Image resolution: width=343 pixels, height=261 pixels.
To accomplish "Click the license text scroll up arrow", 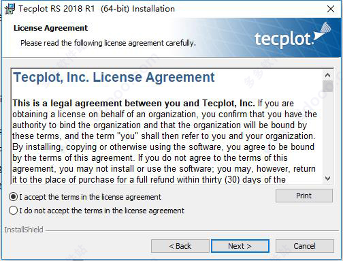I will point(327,75).
